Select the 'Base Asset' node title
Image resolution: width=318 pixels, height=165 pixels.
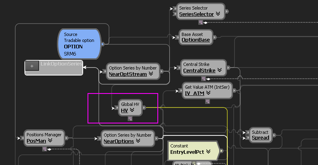tap(192, 34)
